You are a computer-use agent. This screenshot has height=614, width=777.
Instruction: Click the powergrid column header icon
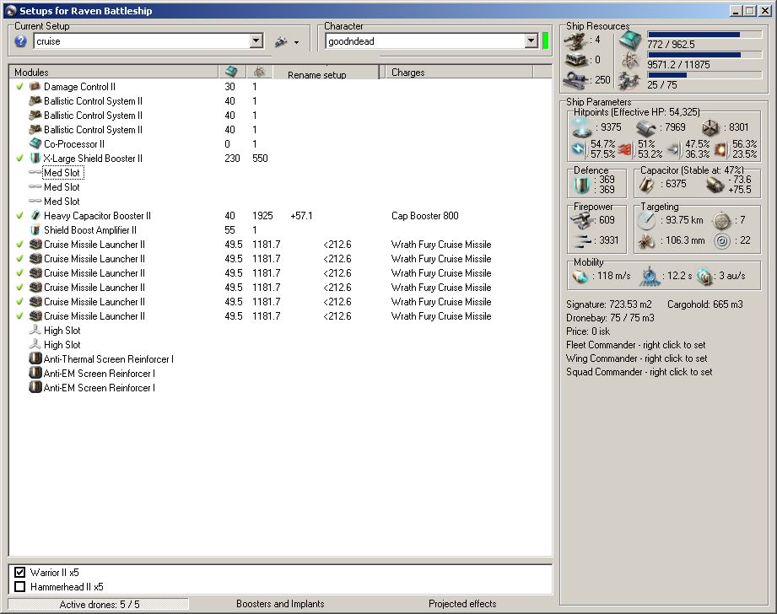click(259, 72)
